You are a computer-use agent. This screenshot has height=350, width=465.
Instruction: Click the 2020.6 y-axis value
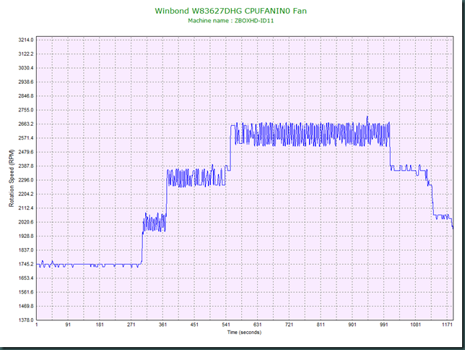click(x=26, y=222)
